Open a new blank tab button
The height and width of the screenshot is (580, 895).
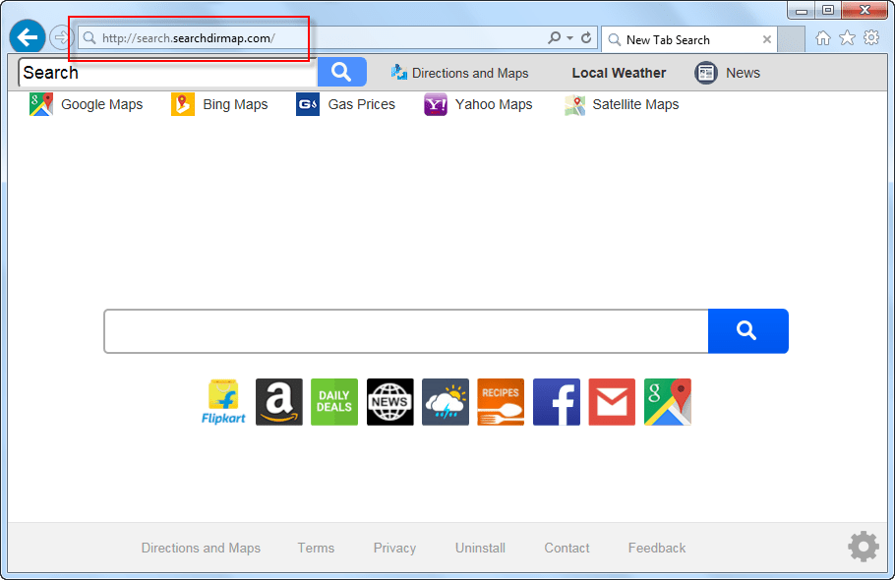pos(791,39)
